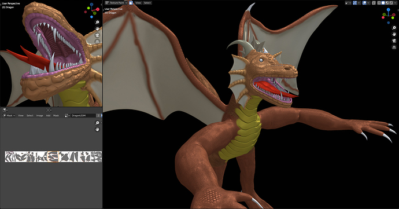Open object type visibility dropdown
This screenshot has height=209, width=399.
pos(348,3)
